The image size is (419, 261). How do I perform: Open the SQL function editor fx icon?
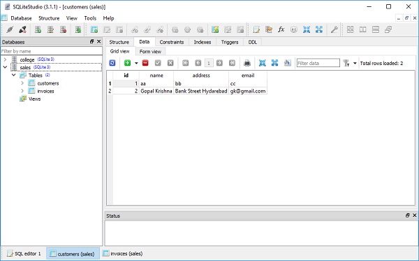[x=281, y=29]
